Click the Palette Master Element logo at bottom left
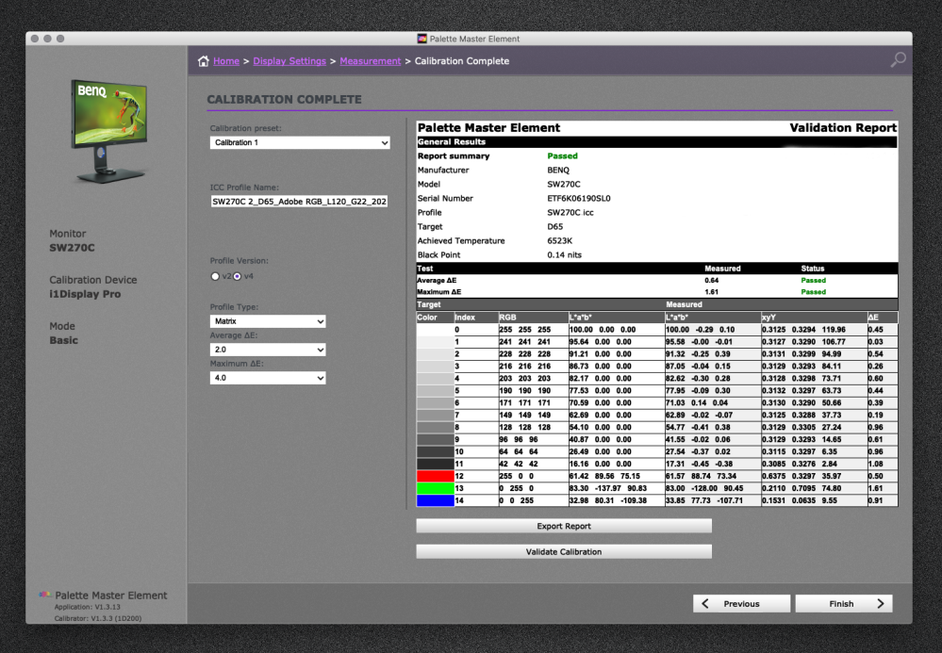This screenshot has width=942, height=653. click(45, 595)
